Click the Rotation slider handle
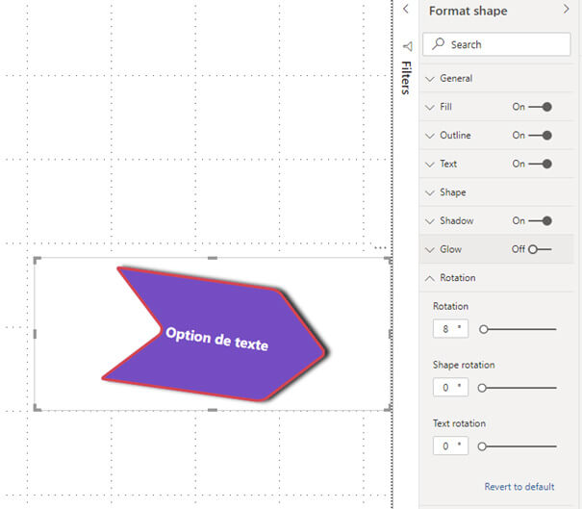Screen dimensions: 582x509 (483, 329)
